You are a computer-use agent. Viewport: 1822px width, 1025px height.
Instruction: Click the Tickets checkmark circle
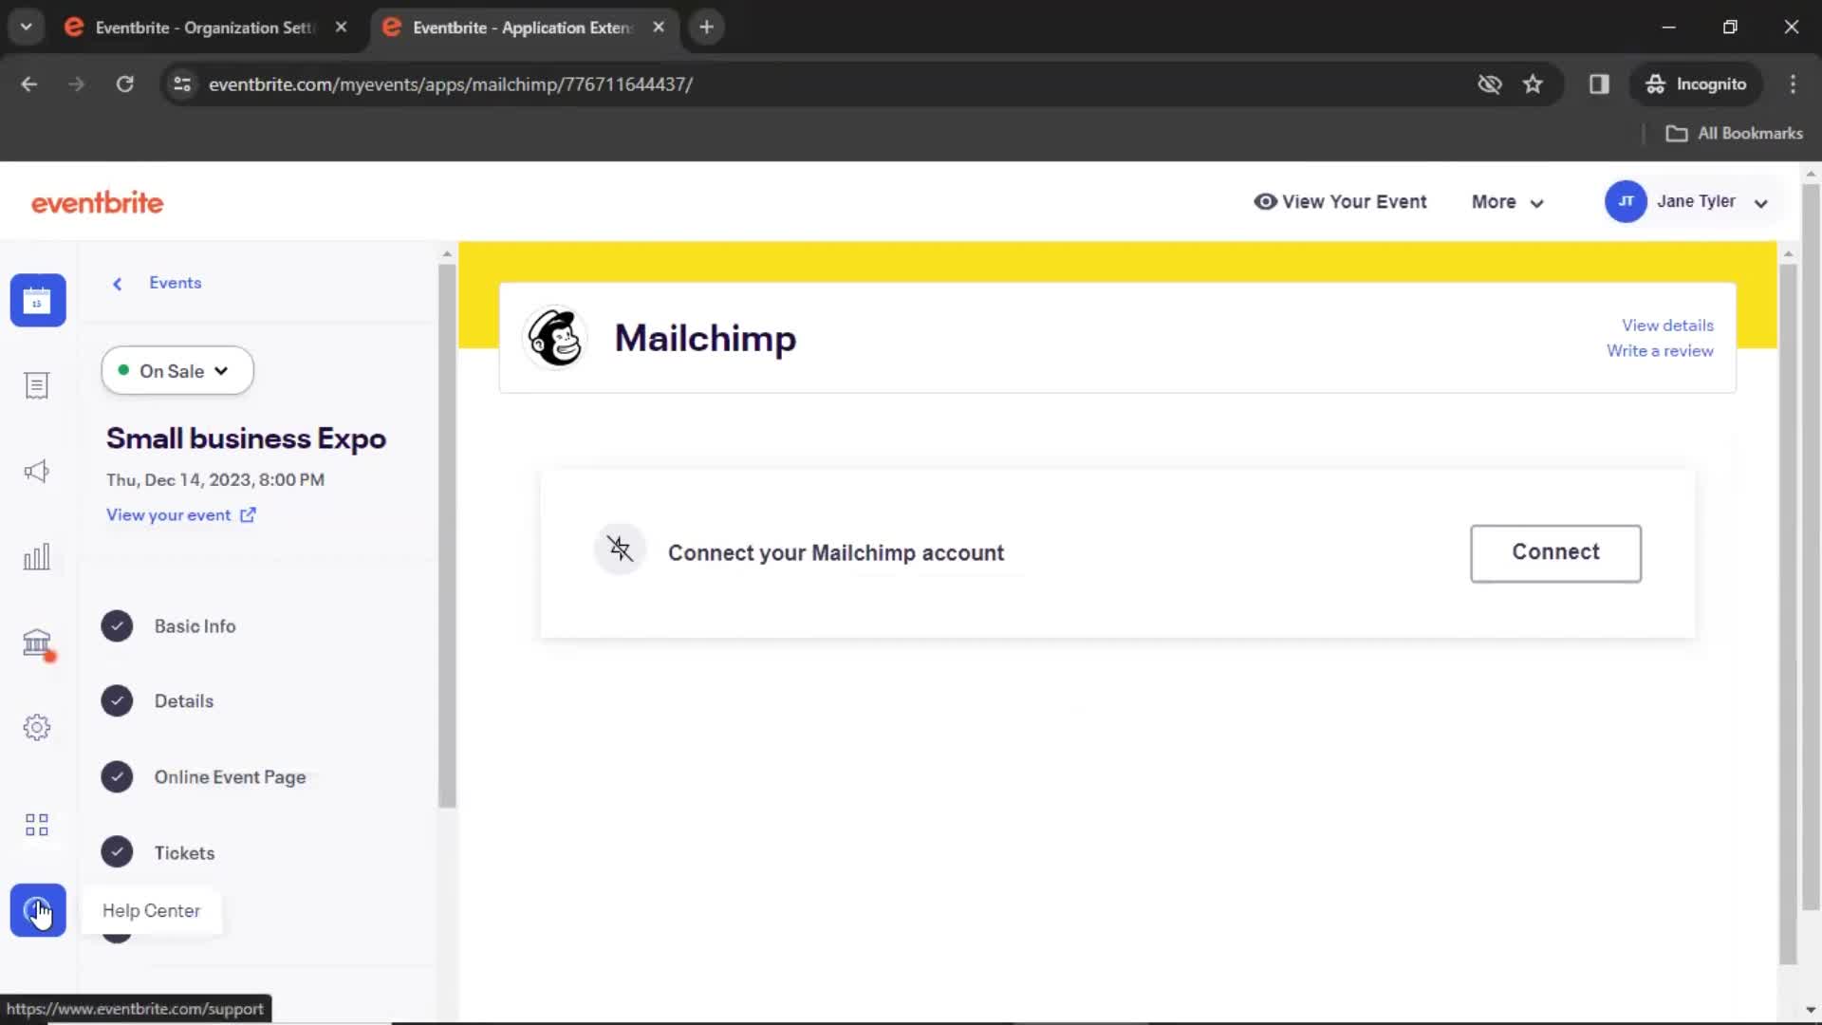(x=117, y=853)
